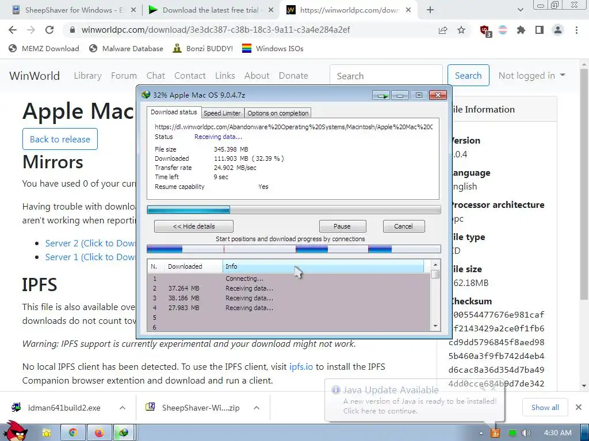Viewport: 589px width, 441px height.
Task: Reload the winworldpc page
Action: [49, 30]
